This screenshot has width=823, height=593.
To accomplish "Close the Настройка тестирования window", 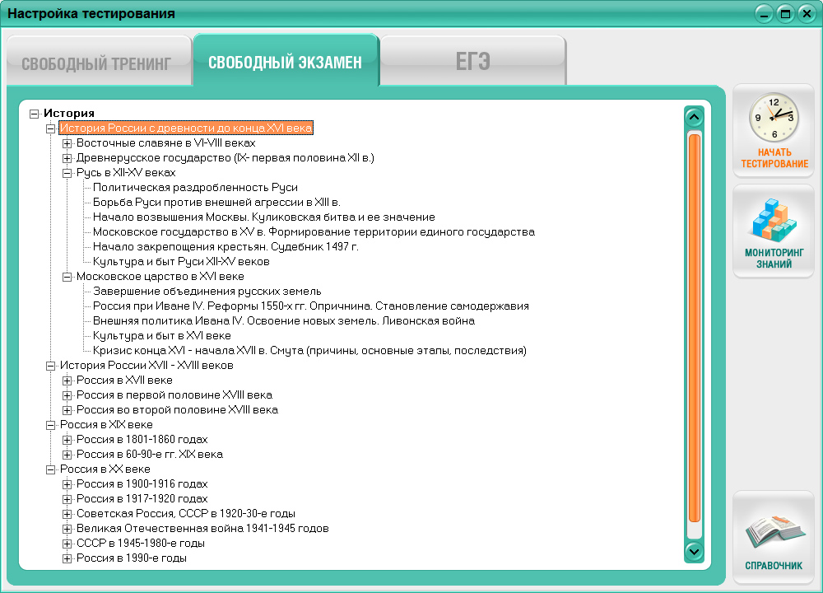I will (x=807, y=14).
